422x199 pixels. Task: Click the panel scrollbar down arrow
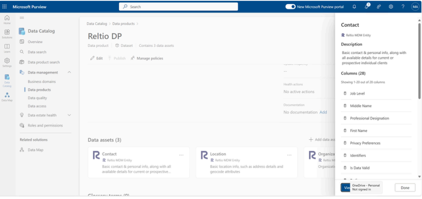[419, 176]
